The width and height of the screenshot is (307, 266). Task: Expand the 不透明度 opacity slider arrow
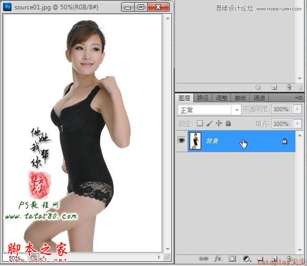298,109
